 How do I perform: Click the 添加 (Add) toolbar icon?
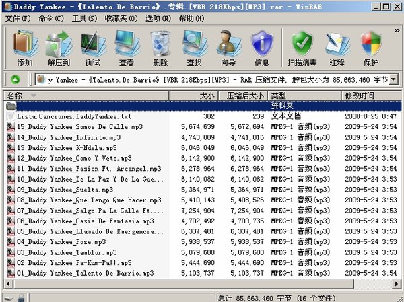(26, 43)
